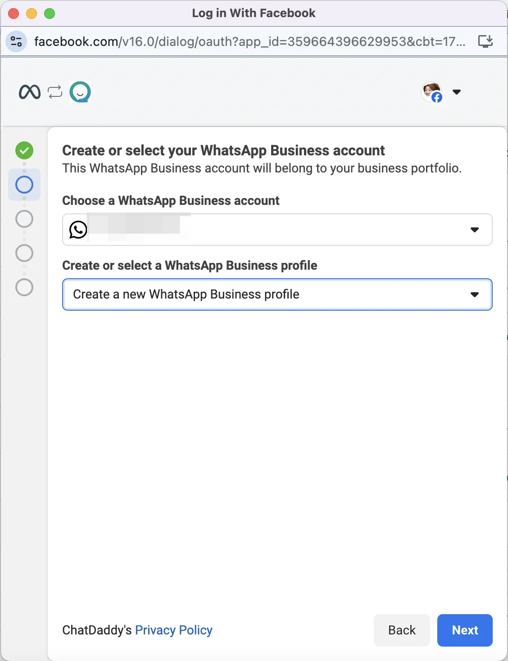The height and width of the screenshot is (661, 508).
Task: Select the fourth step circle
Action: (24, 253)
